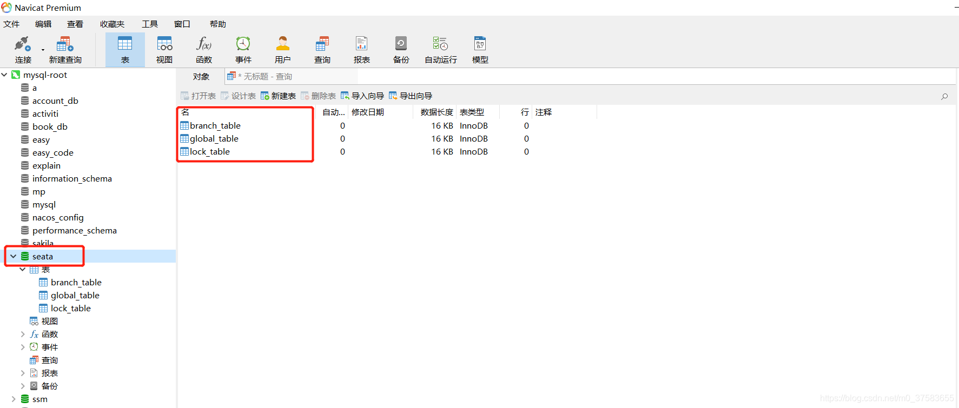Open the Edit (编辑) menu
This screenshot has height=408, width=959.
point(43,24)
